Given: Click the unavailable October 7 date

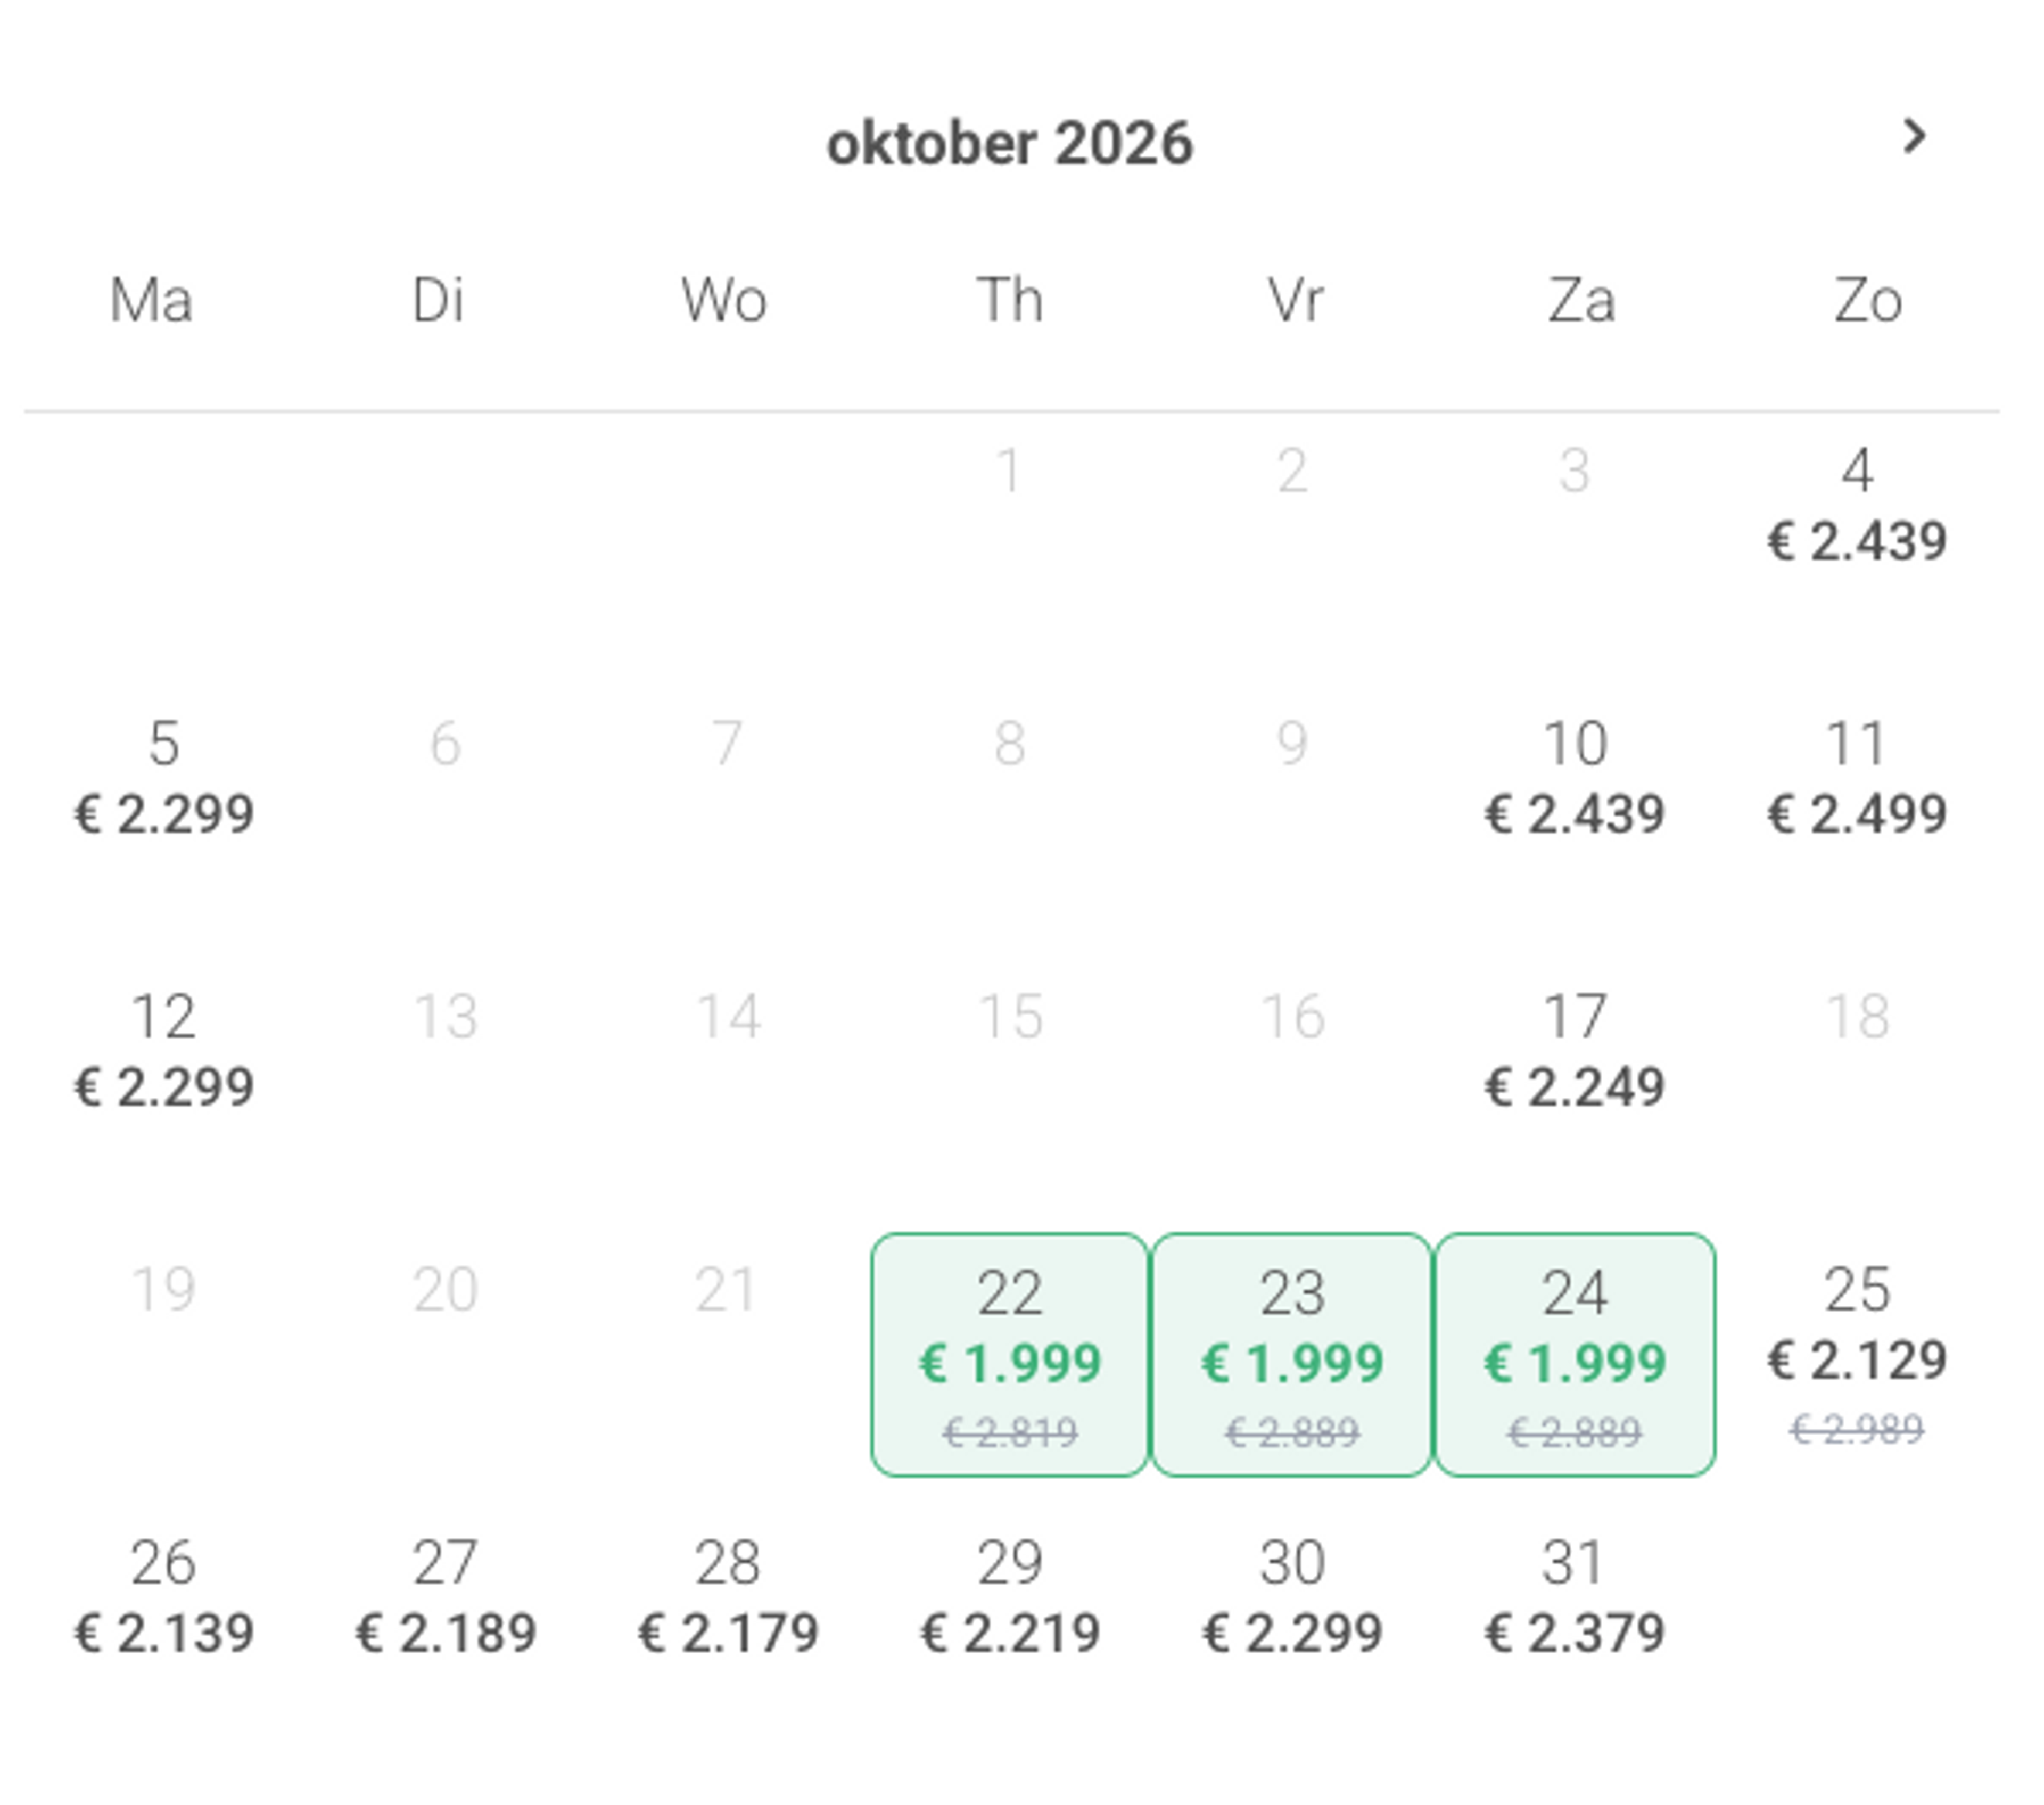Looking at the screenshot, I should pos(728,744).
